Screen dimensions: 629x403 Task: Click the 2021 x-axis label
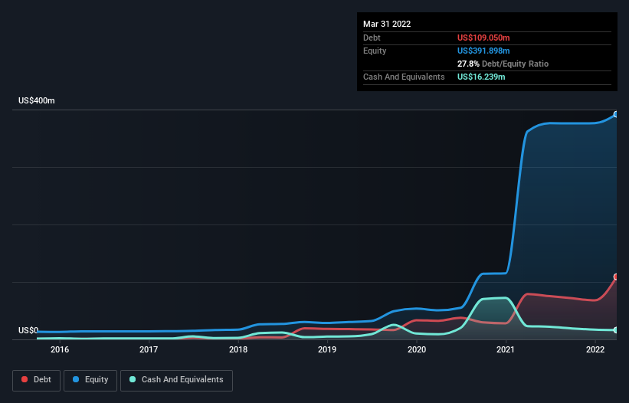(x=506, y=349)
